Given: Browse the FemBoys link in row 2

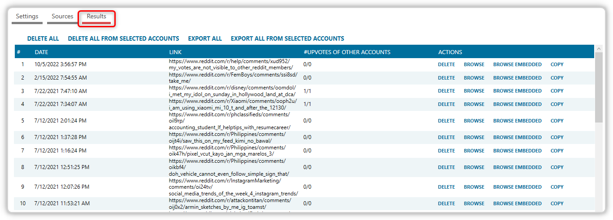Looking at the screenshot, I should tap(474, 78).
